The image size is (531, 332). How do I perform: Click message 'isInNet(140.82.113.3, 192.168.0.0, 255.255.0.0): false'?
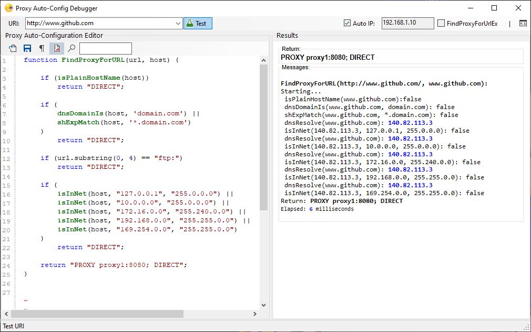click(x=384, y=177)
